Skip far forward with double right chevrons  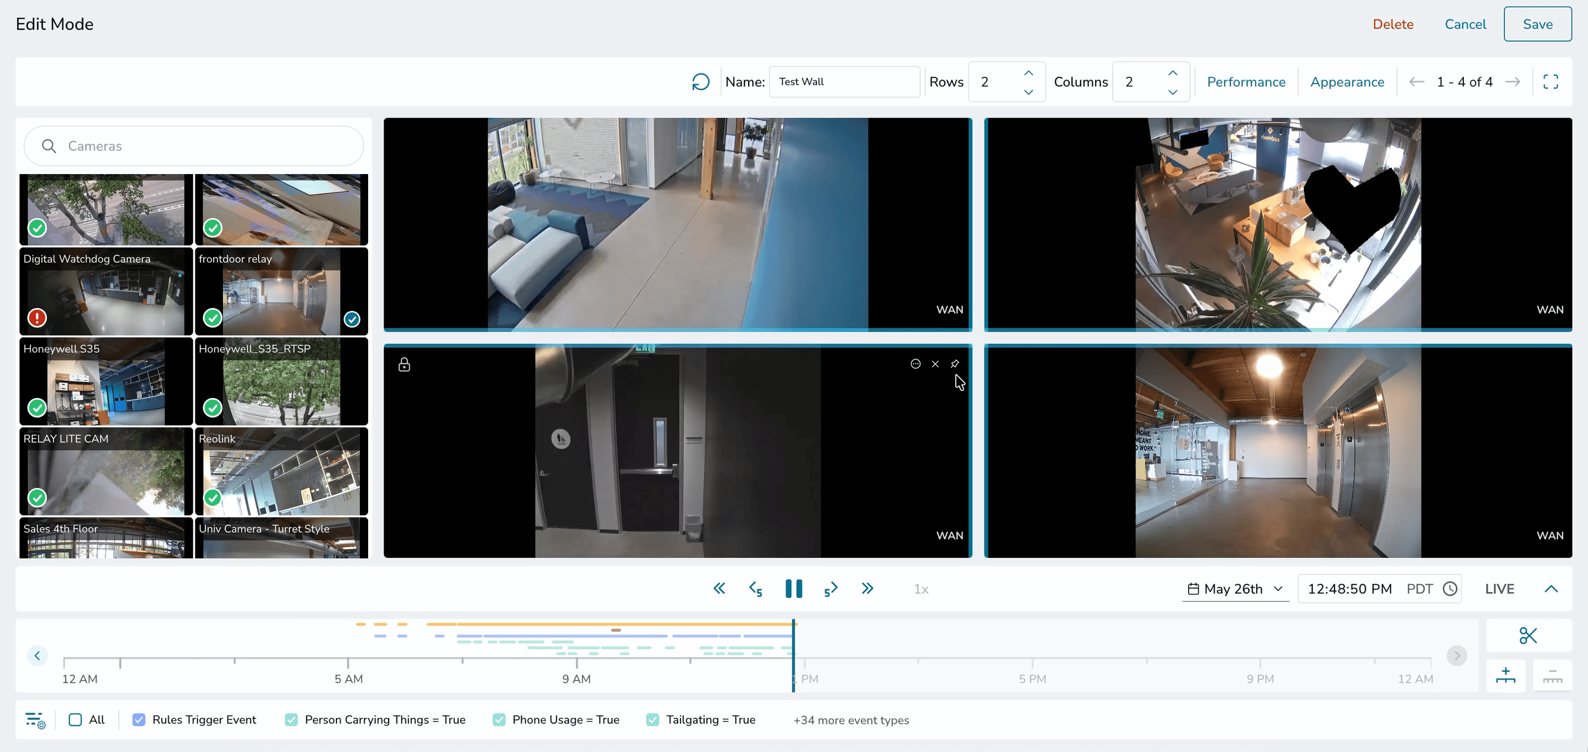868,589
